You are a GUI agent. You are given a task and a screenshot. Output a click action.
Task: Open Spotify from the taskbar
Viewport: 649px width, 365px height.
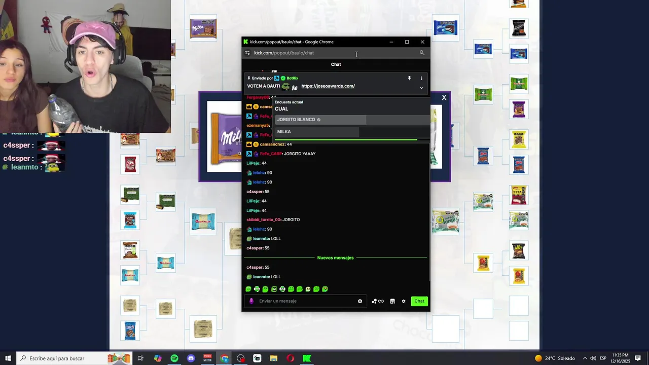(x=174, y=358)
